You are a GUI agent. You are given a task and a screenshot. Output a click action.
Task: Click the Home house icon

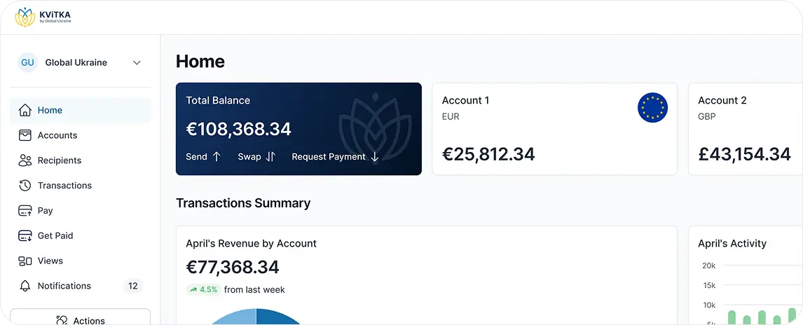(x=25, y=110)
